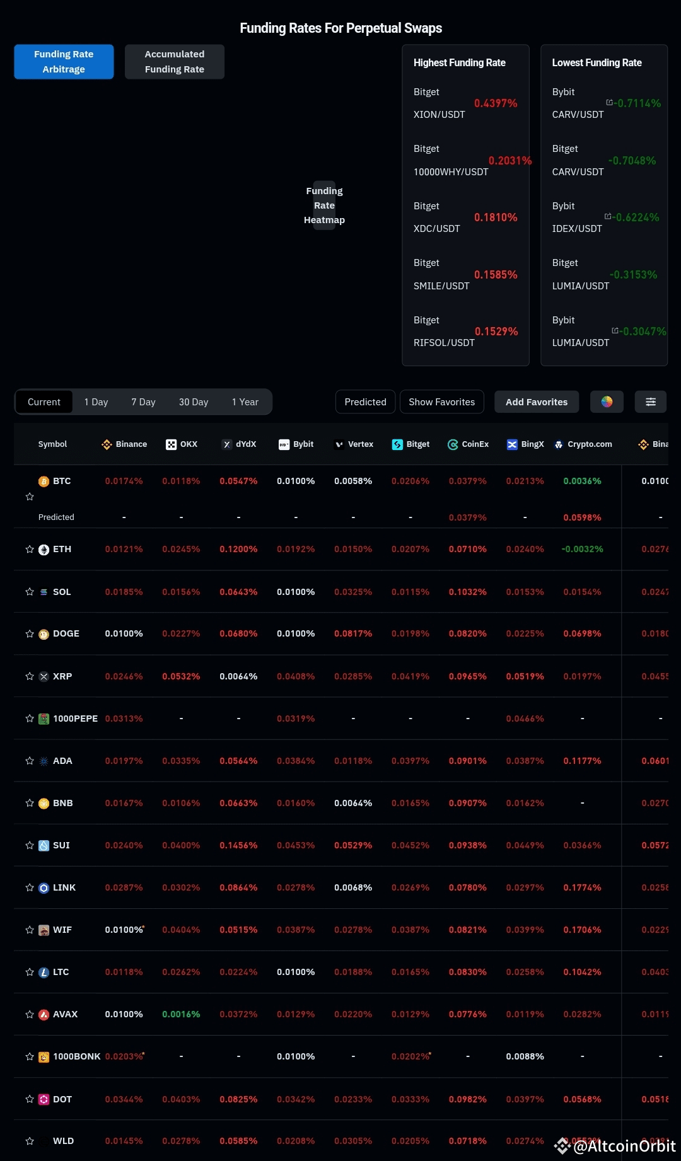Open Bybit CARV/USDT external link icon
The height and width of the screenshot is (1161, 681).
609,102
